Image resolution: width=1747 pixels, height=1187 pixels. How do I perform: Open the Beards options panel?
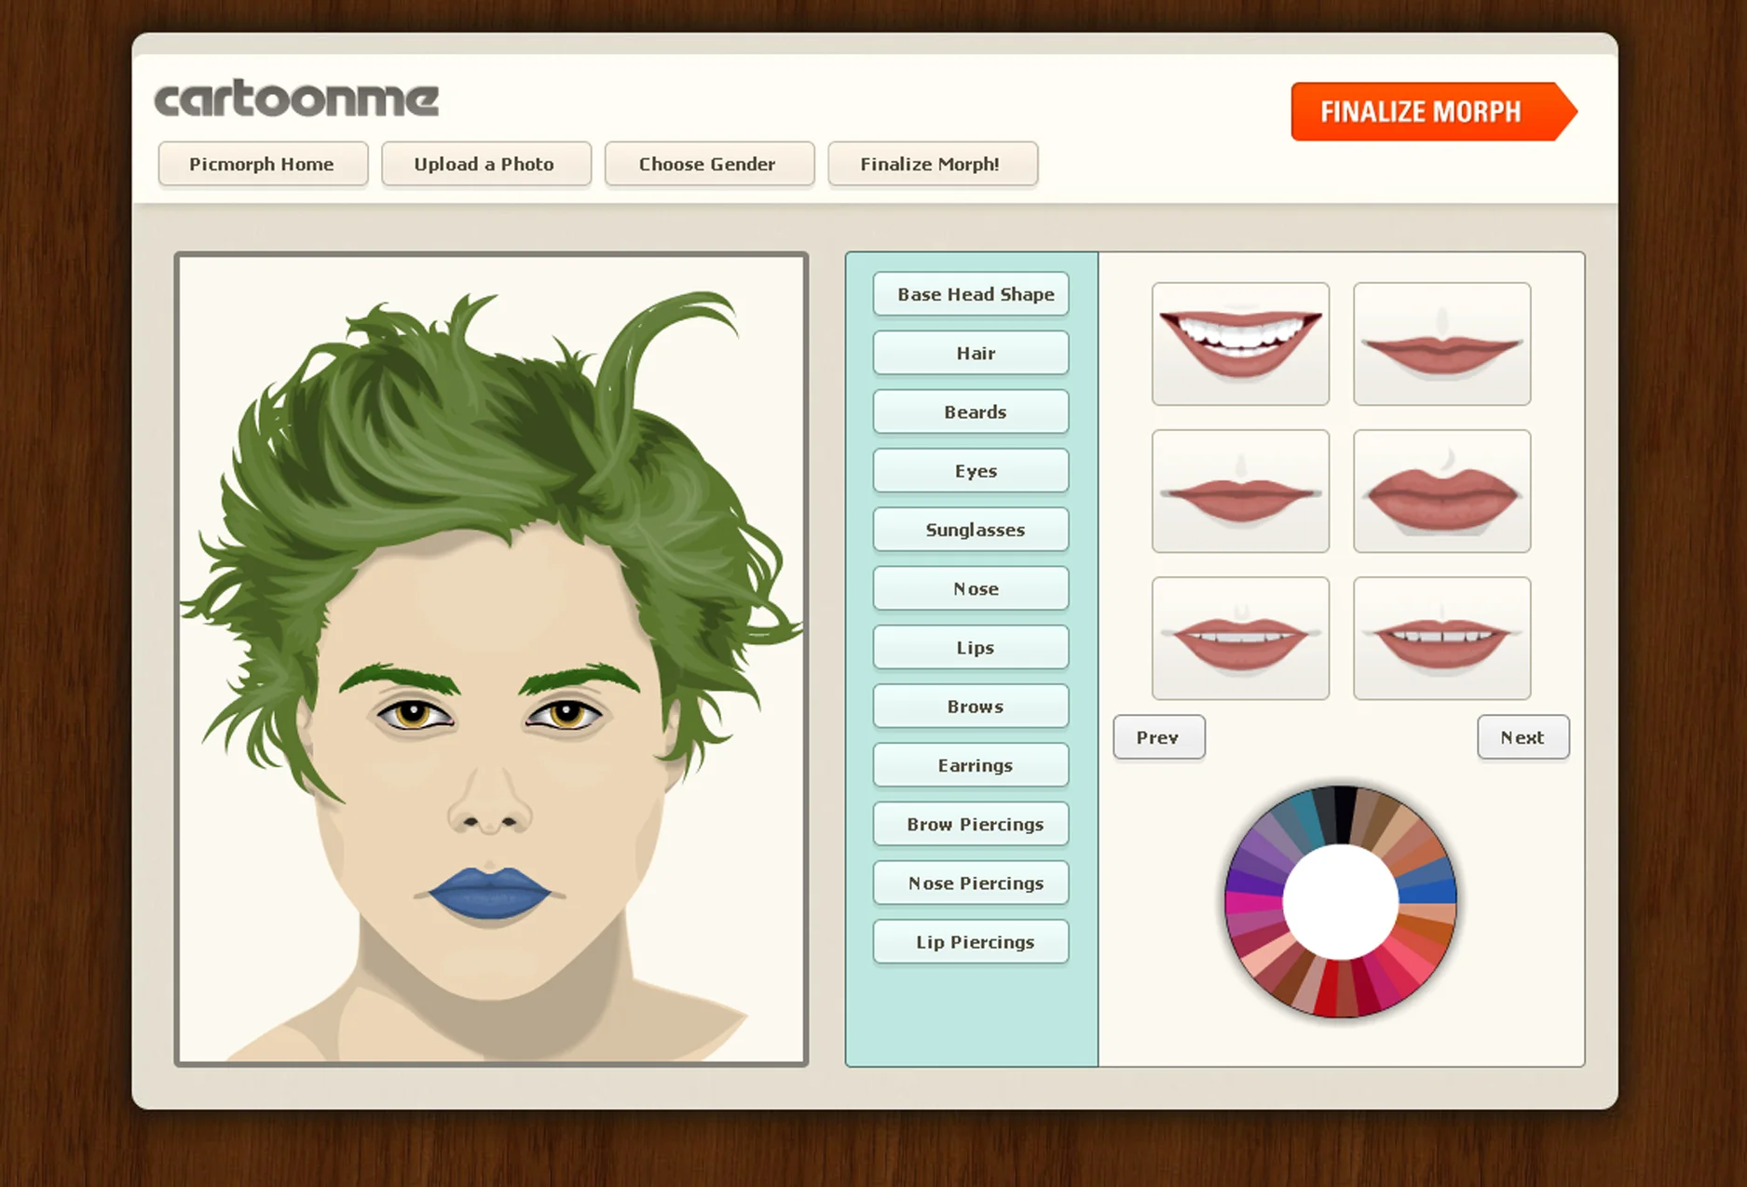coord(970,411)
